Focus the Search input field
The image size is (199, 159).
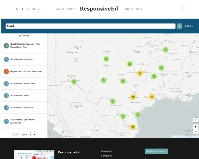point(90,26)
